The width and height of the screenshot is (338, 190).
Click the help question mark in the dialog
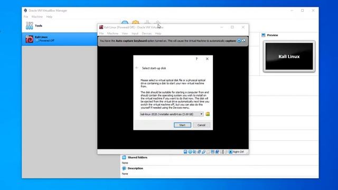point(196,59)
